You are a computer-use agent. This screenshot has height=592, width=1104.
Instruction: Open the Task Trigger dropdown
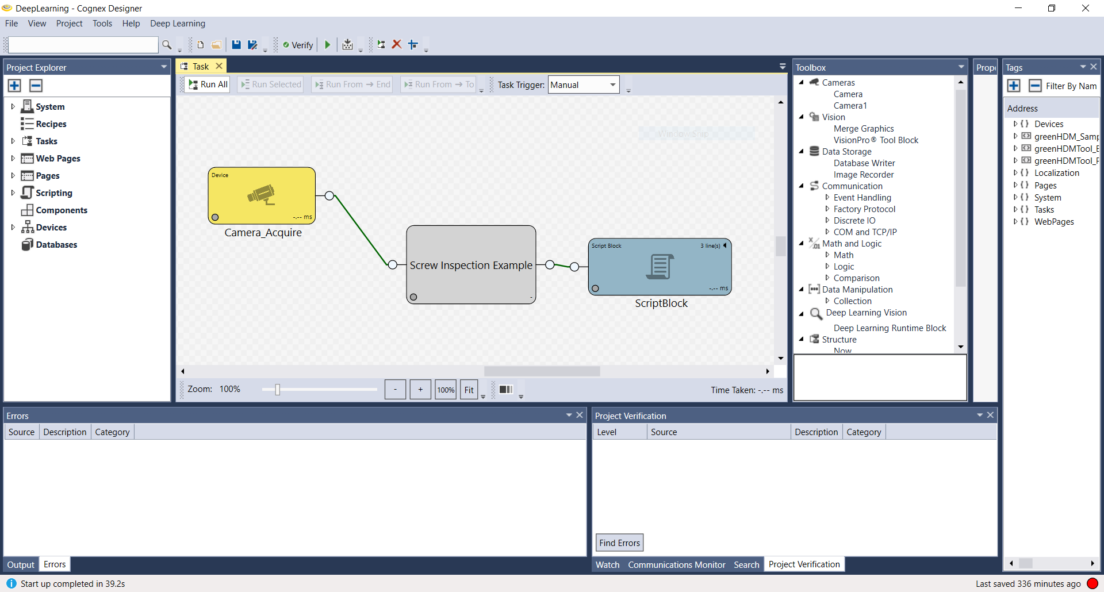click(x=612, y=85)
